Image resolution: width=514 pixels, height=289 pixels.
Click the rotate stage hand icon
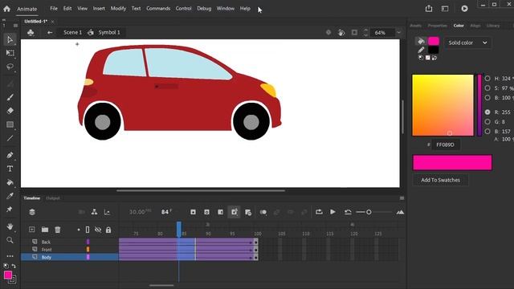coord(341,32)
